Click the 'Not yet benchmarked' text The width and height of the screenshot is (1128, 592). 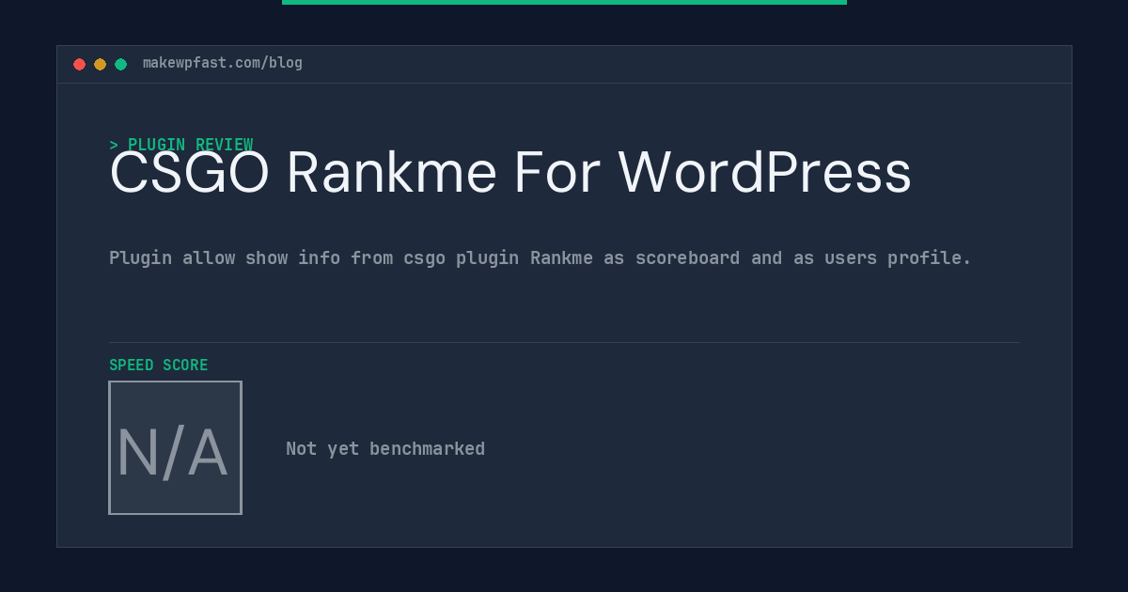pos(385,449)
